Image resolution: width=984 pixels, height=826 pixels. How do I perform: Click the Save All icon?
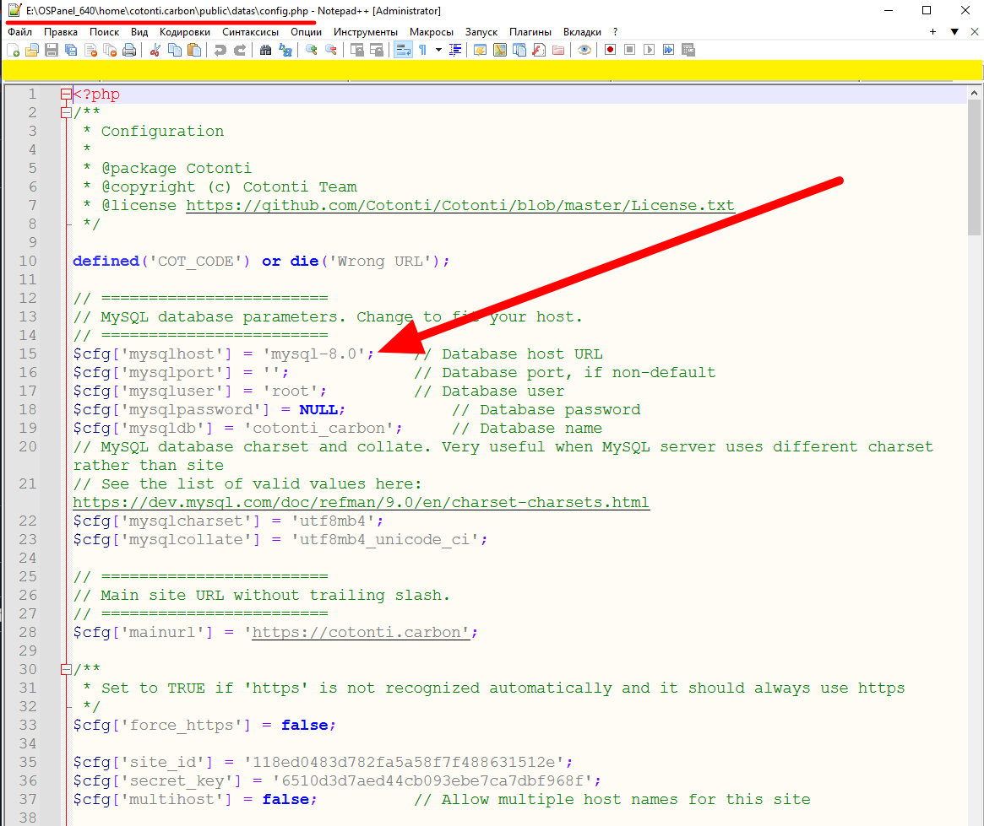coord(71,50)
